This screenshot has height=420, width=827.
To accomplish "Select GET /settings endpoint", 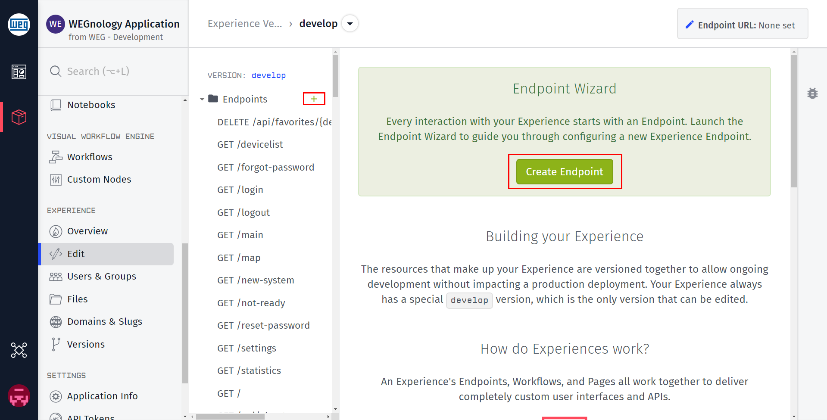I will pos(247,348).
